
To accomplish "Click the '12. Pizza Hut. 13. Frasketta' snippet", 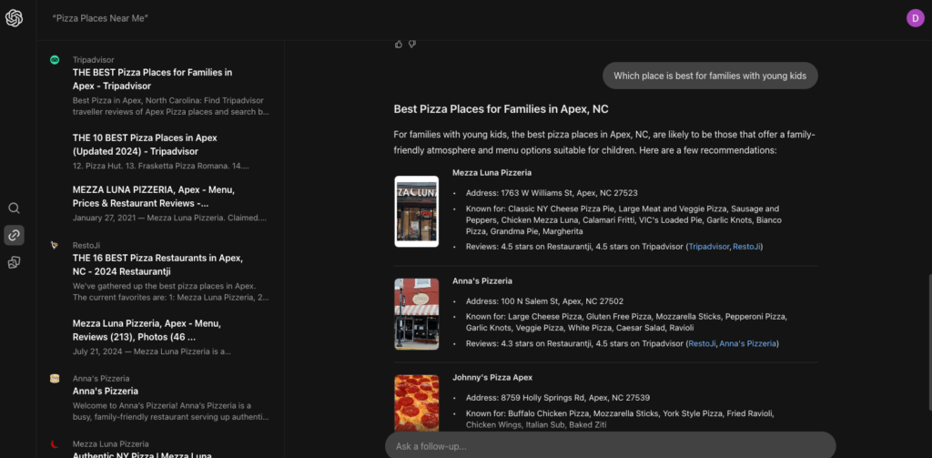I will click(161, 166).
